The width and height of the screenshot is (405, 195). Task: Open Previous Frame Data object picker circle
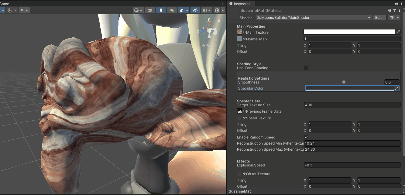pyautogui.click(x=244, y=111)
